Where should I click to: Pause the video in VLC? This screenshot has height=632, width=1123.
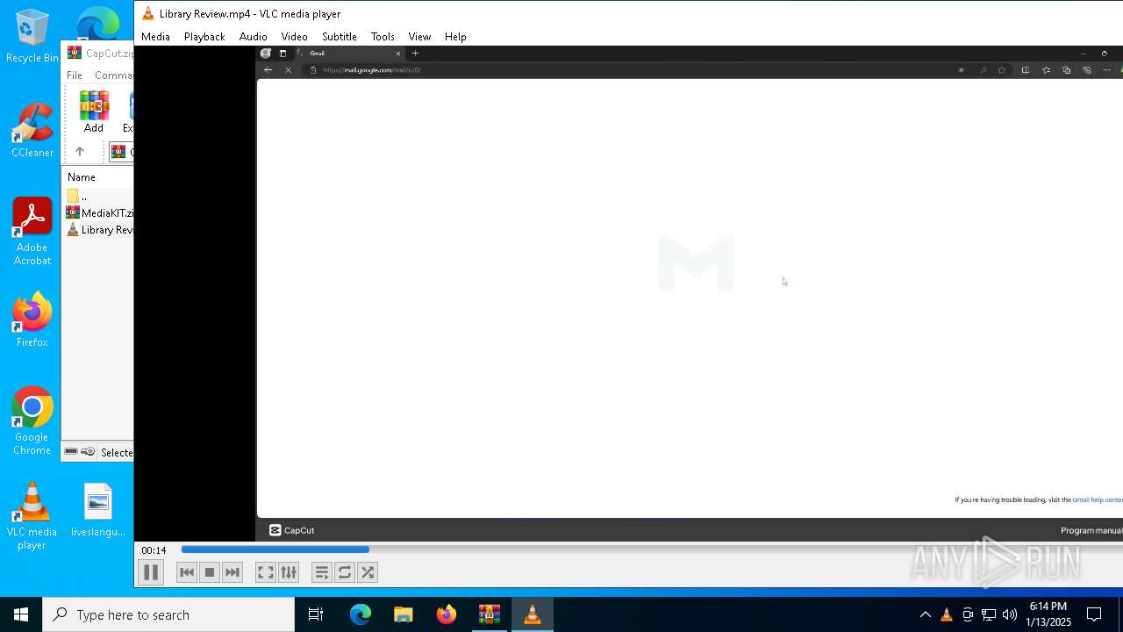[x=150, y=572]
